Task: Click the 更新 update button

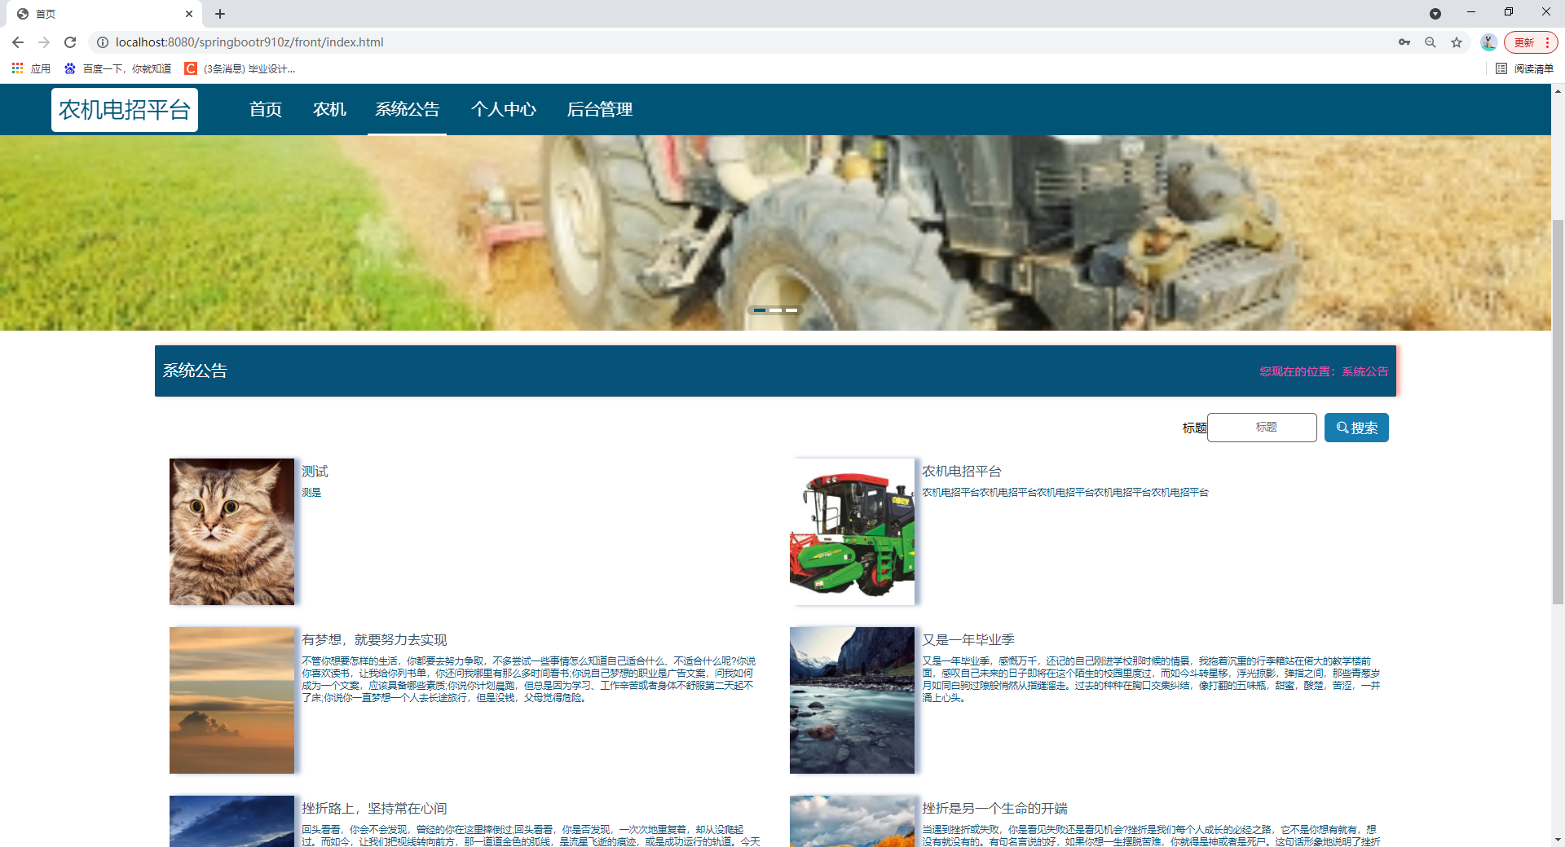Action: [x=1530, y=42]
